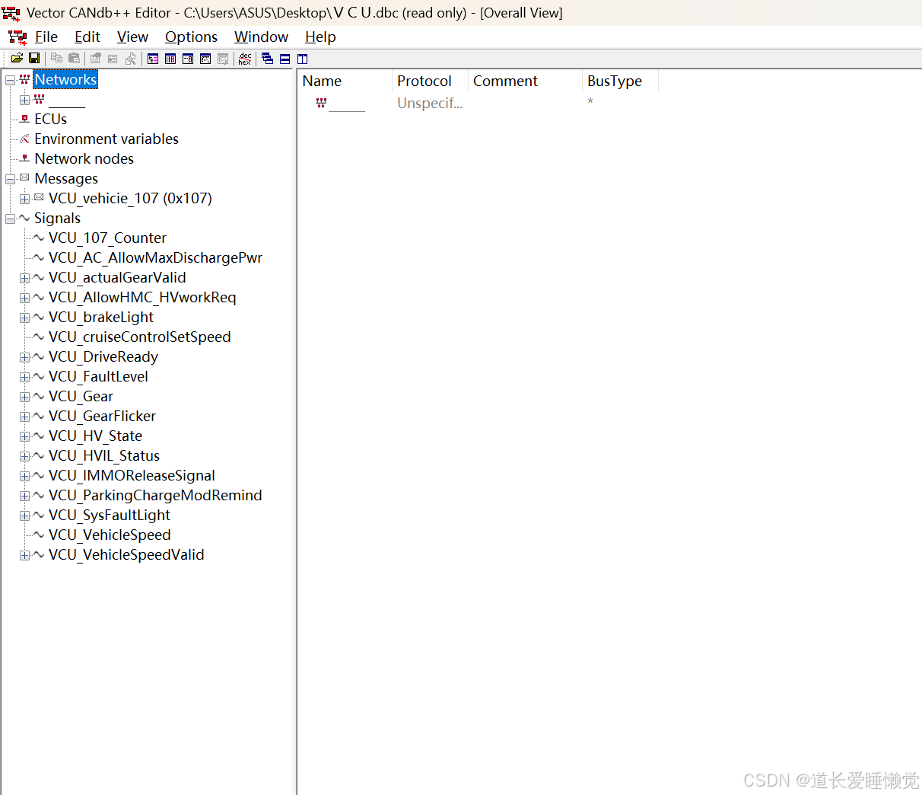Click the Network nodes tree icon
This screenshot has width=922, height=795.
pyautogui.click(x=25, y=158)
